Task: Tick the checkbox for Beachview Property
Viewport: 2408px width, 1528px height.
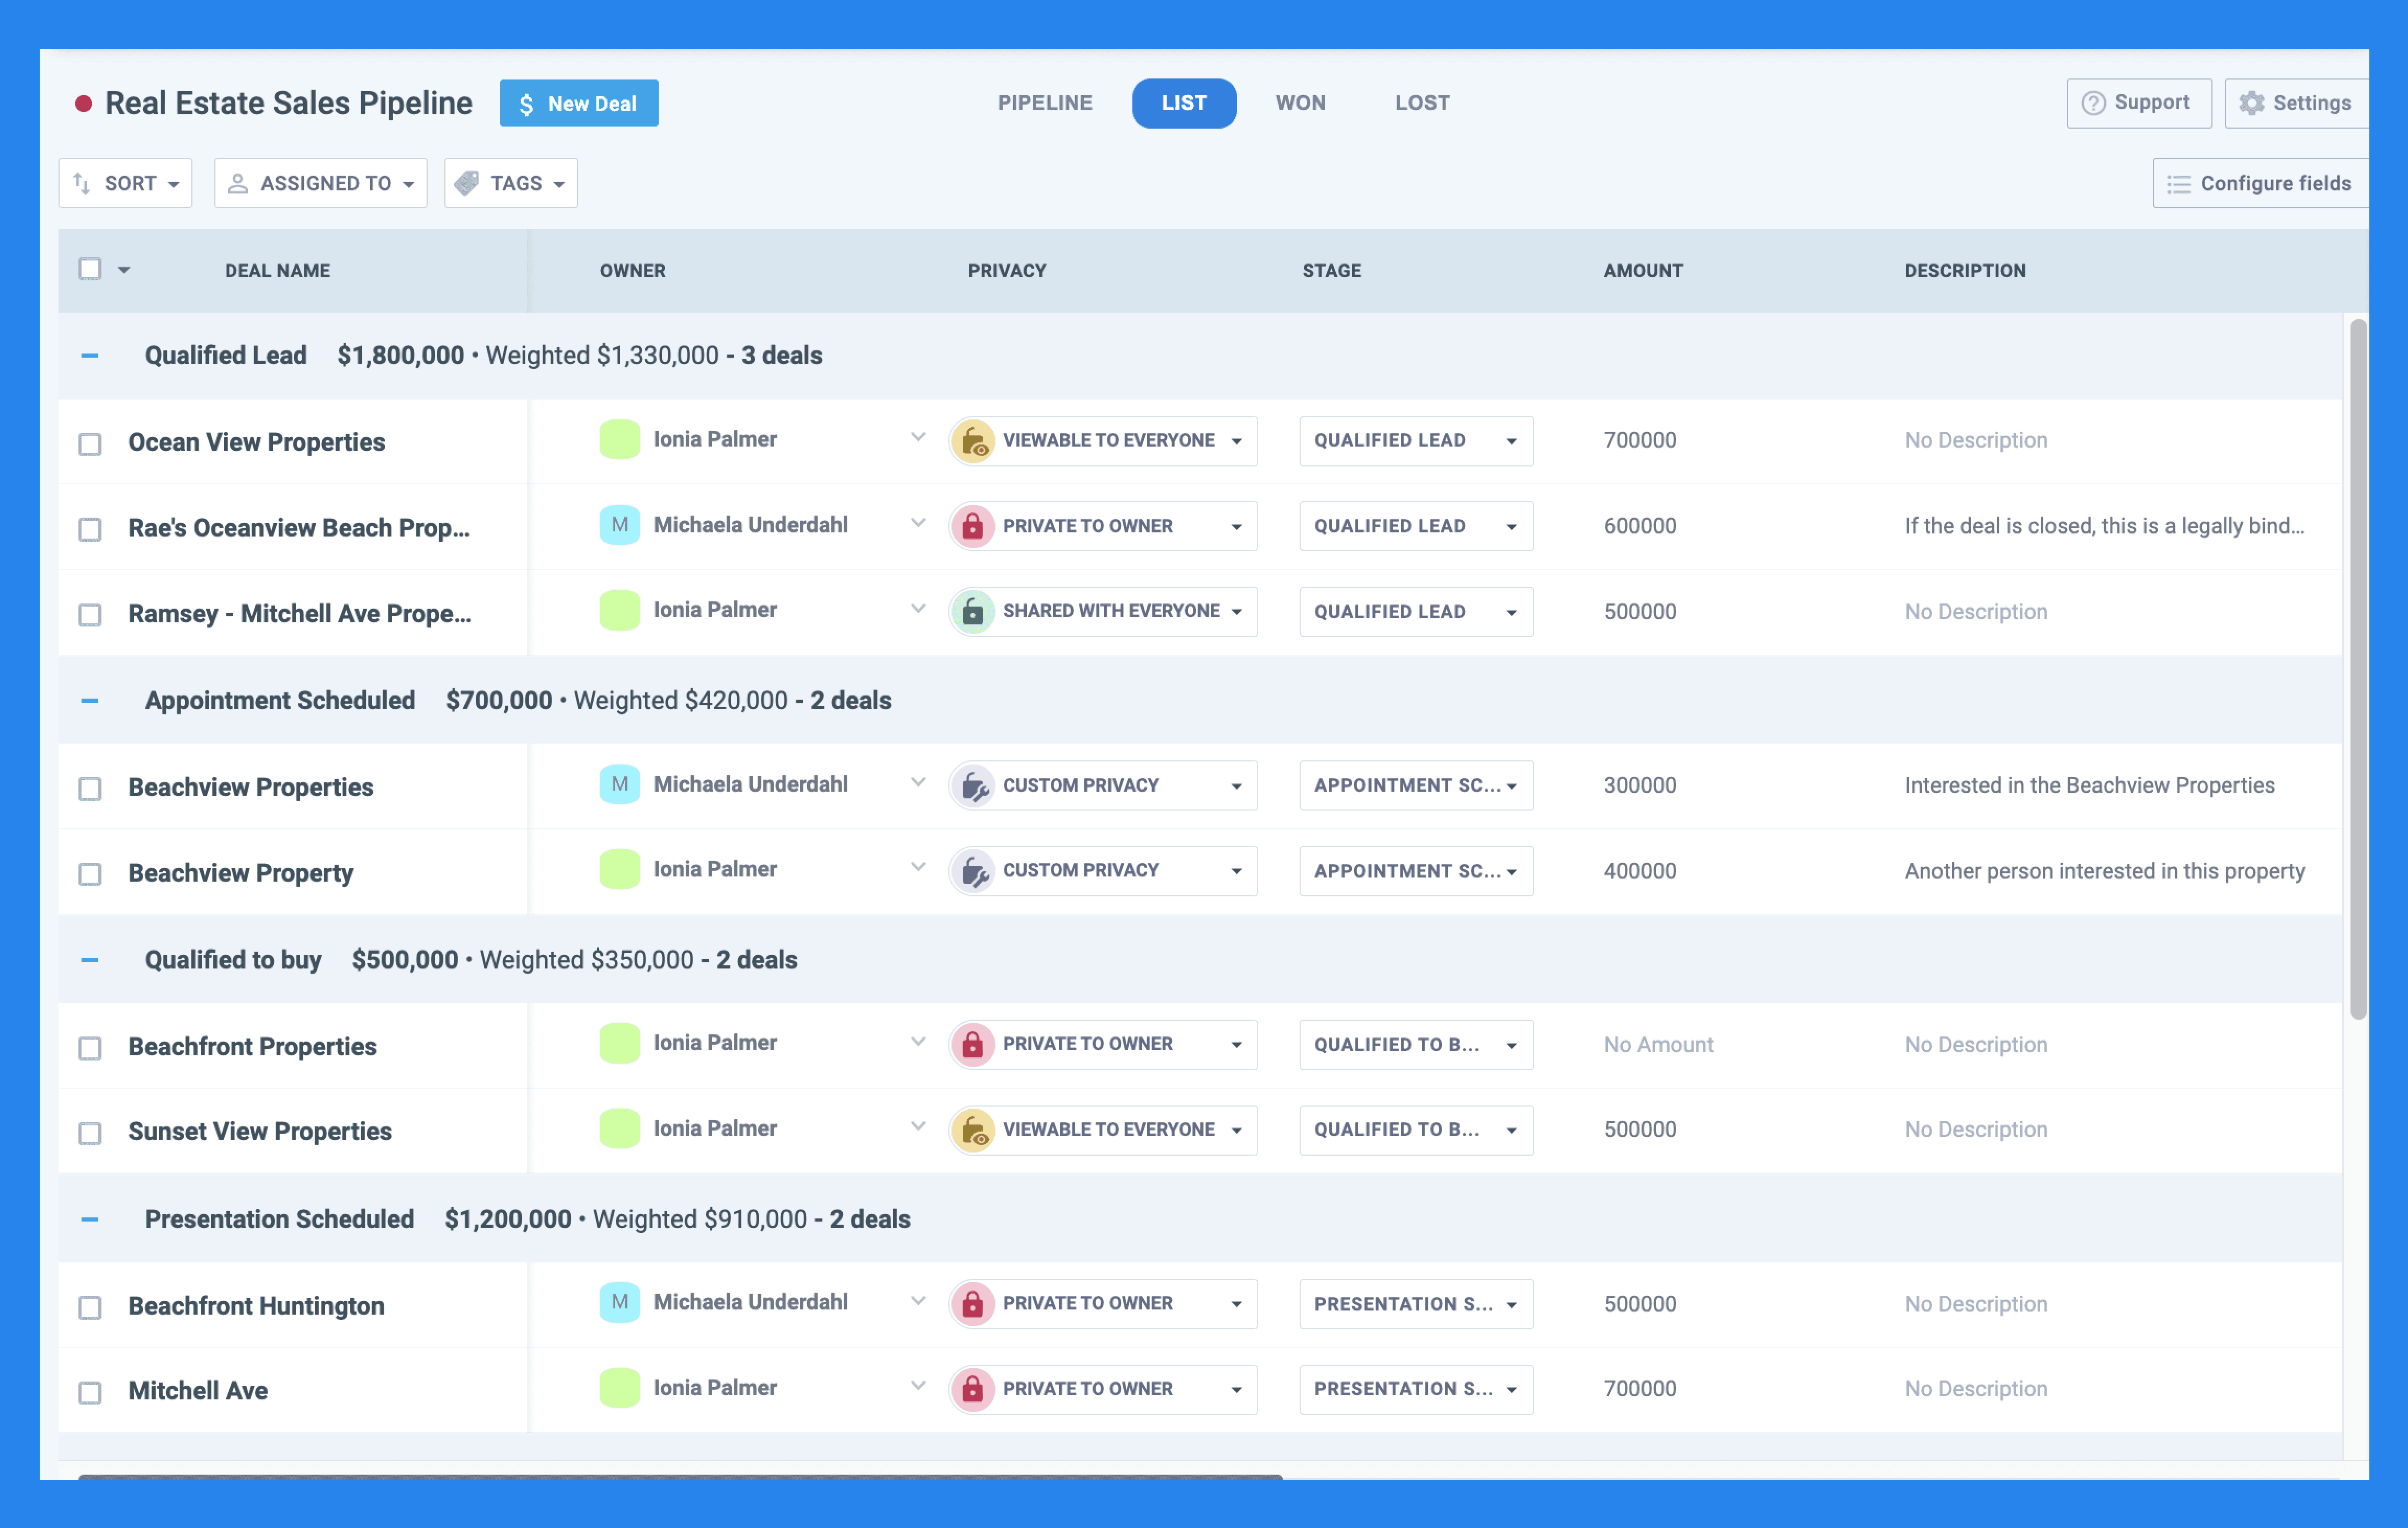Action: [90, 874]
